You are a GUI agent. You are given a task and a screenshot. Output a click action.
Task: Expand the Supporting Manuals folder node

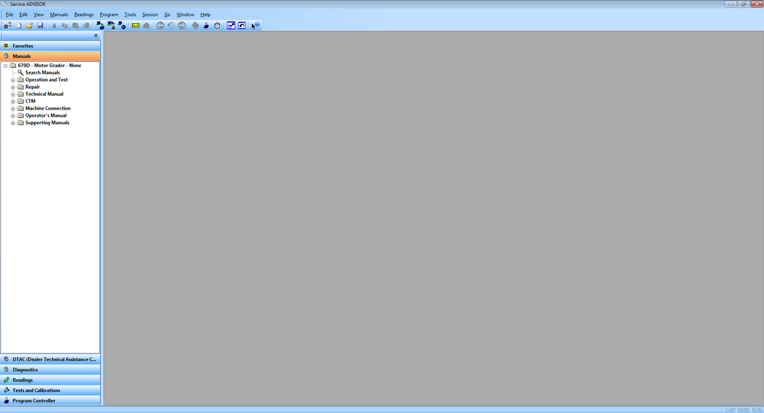[13, 123]
